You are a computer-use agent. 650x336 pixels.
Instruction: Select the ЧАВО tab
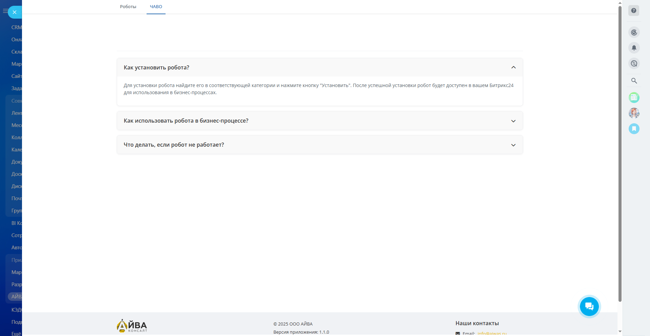(156, 7)
